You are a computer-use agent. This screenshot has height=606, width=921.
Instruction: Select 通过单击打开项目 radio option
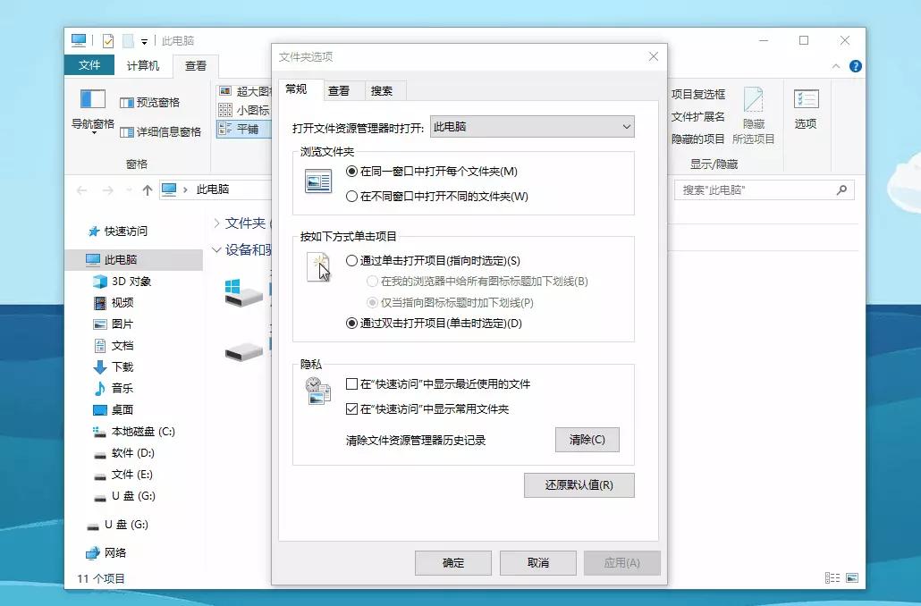coord(353,260)
